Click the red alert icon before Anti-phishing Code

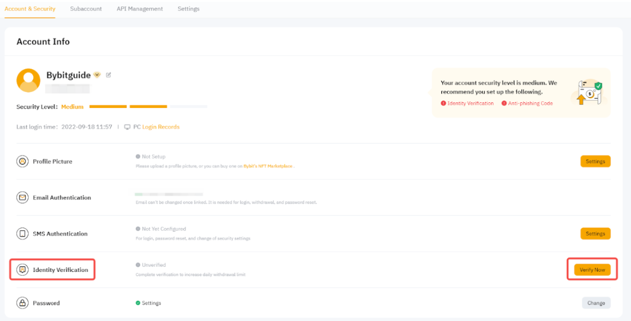click(x=504, y=103)
